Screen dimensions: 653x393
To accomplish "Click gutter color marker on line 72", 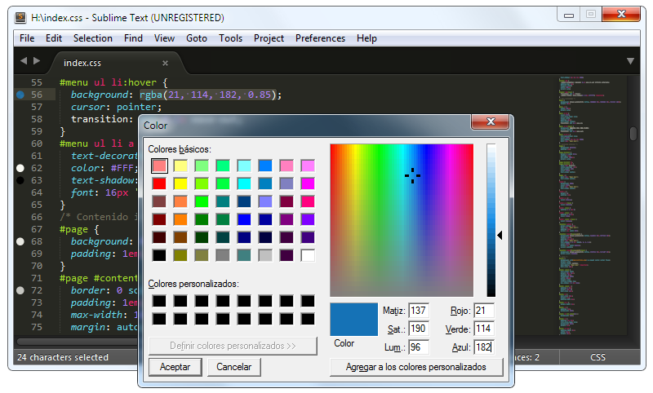I will click(x=20, y=290).
